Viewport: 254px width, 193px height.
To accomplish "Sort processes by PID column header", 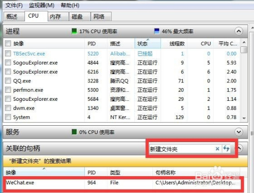I will 96,44.
